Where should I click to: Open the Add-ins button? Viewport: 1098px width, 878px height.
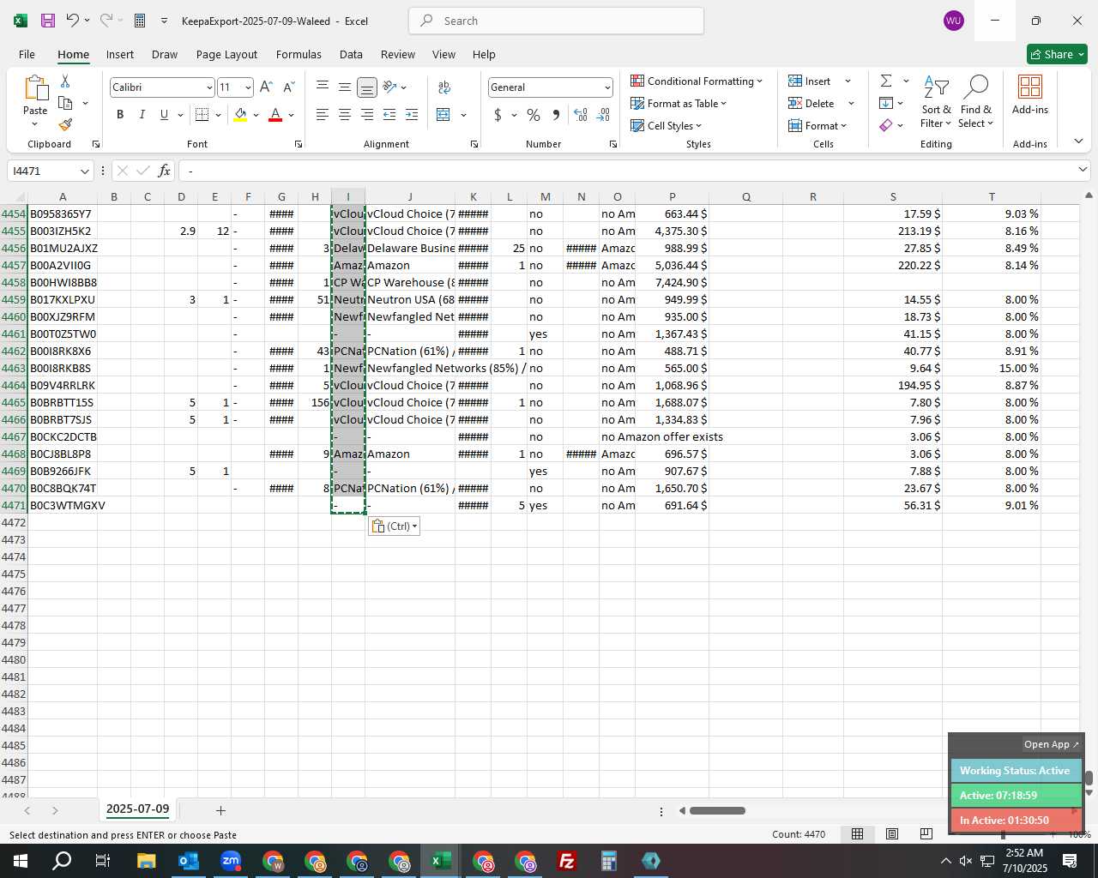pos(1030,94)
